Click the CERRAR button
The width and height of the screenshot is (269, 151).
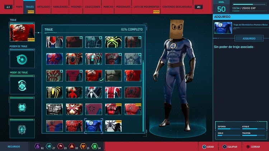[x=253, y=147]
